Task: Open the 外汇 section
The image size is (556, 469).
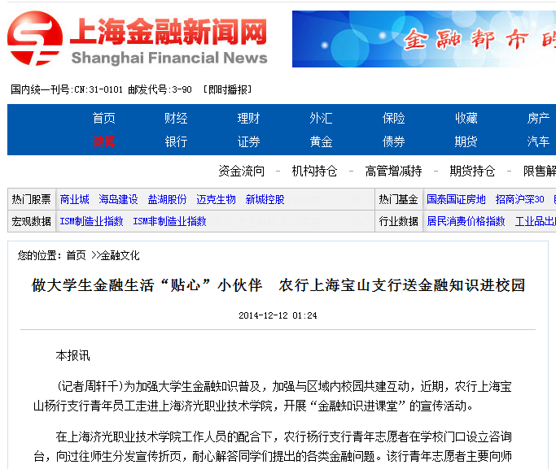Action: coord(321,119)
